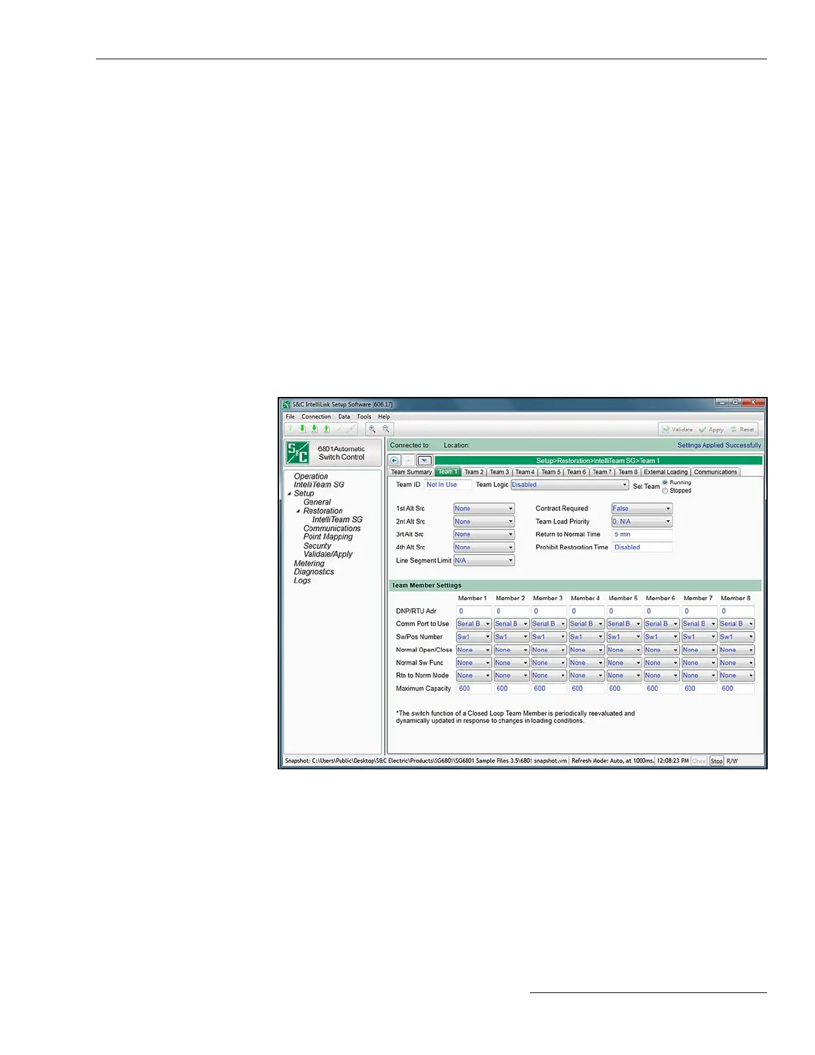Viewport: 815px width, 1055px height.
Task: Select Validate/Apply in the tree
Action: (328, 554)
